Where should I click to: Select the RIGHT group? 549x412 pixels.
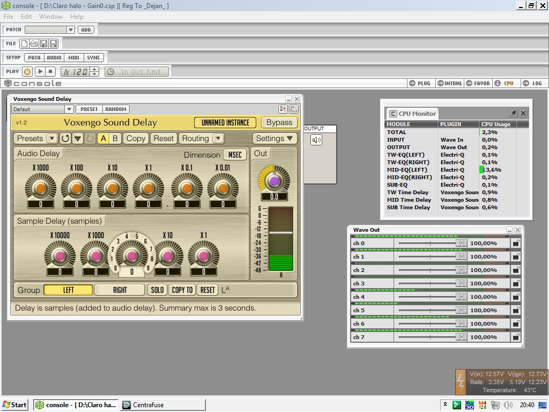click(x=120, y=290)
